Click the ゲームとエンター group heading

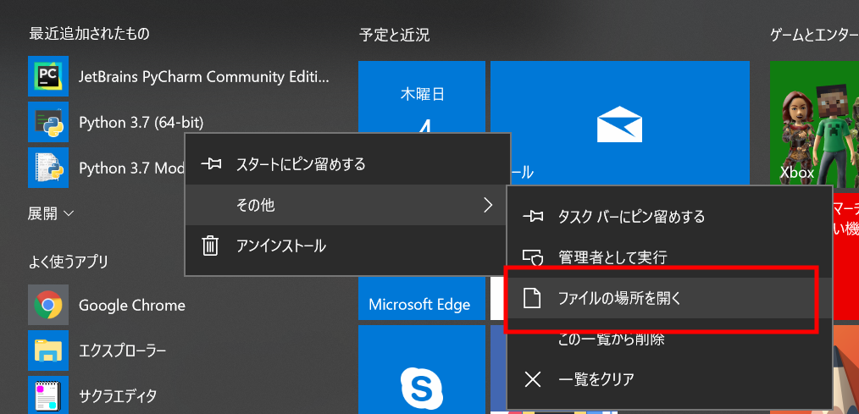(x=814, y=36)
